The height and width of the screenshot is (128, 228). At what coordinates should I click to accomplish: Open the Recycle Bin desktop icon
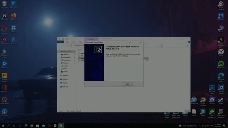4,5
